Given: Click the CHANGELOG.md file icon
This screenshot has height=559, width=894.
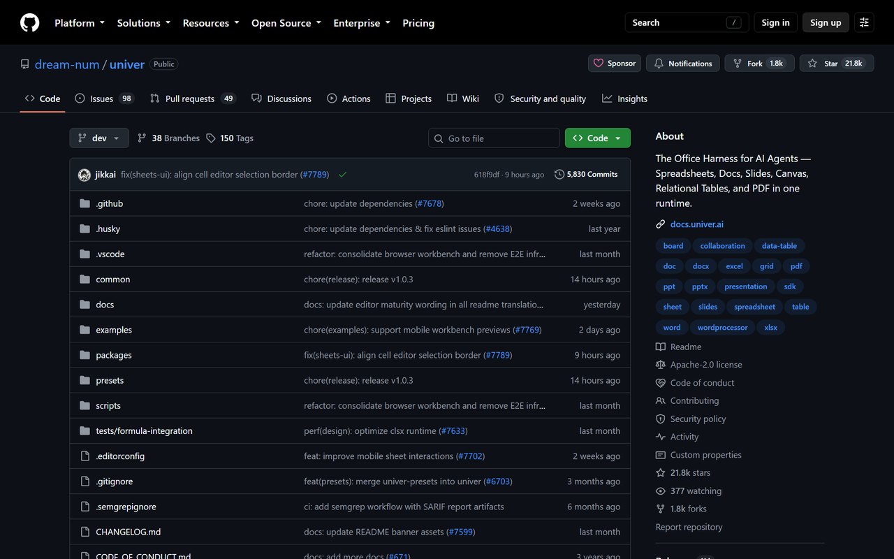Looking at the screenshot, I should [x=85, y=532].
